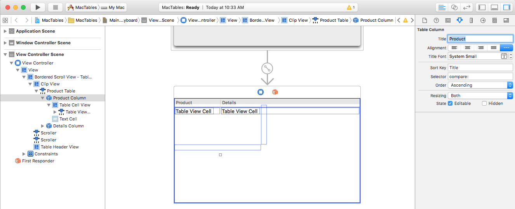The height and width of the screenshot is (209, 515).
Task: Stop the running task button
Action: 55,7
